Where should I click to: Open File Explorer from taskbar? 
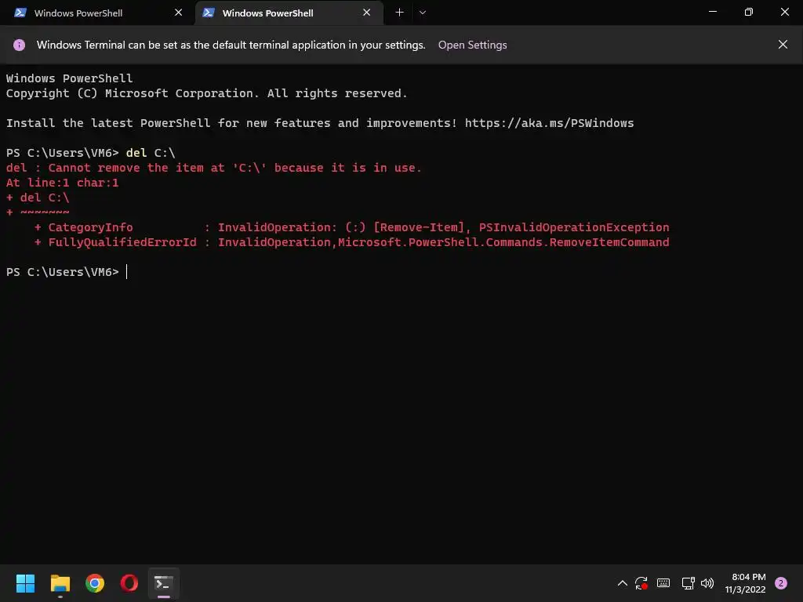[x=60, y=583]
